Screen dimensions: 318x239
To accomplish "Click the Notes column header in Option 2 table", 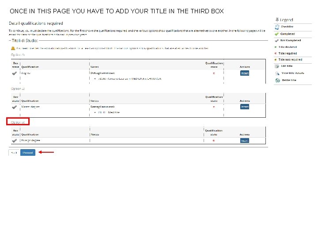I will click(x=95, y=101).
